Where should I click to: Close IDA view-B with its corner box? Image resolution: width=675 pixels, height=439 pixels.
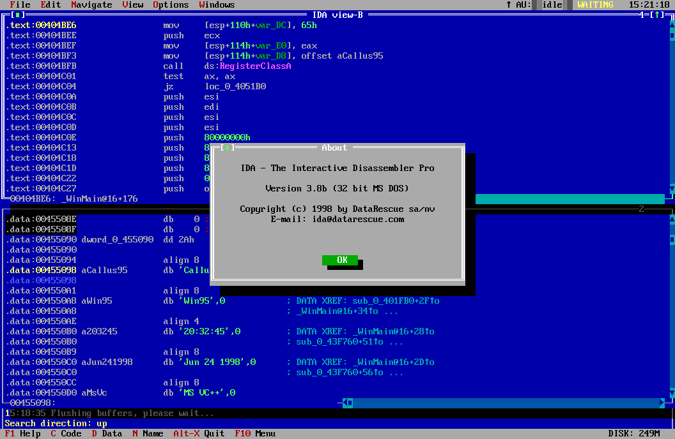coord(18,15)
